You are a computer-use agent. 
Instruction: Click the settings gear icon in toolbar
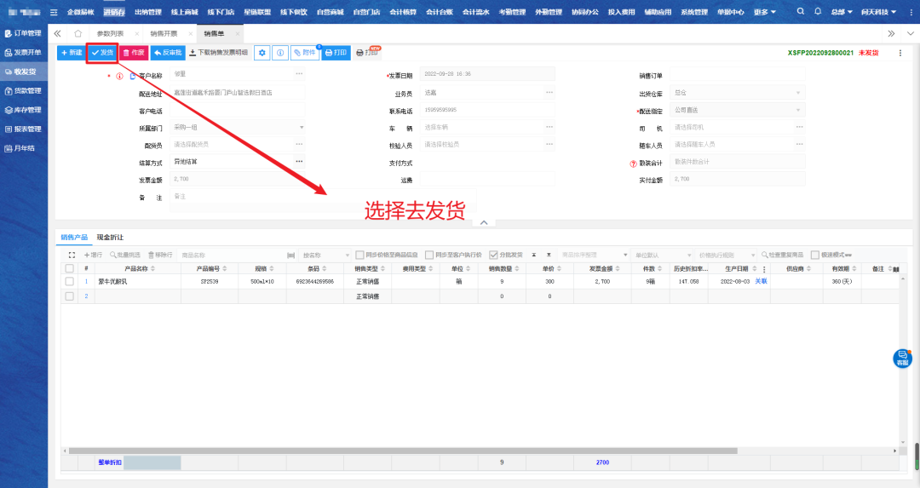click(x=262, y=53)
